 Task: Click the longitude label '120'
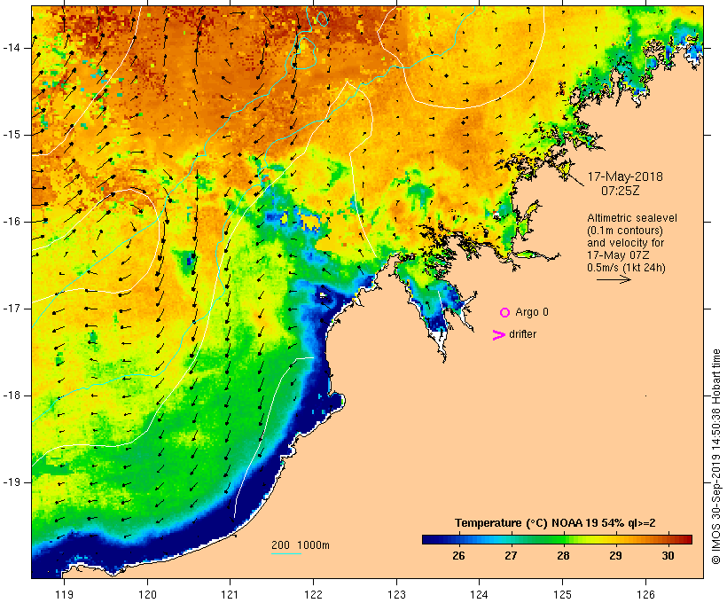pos(147,594)
